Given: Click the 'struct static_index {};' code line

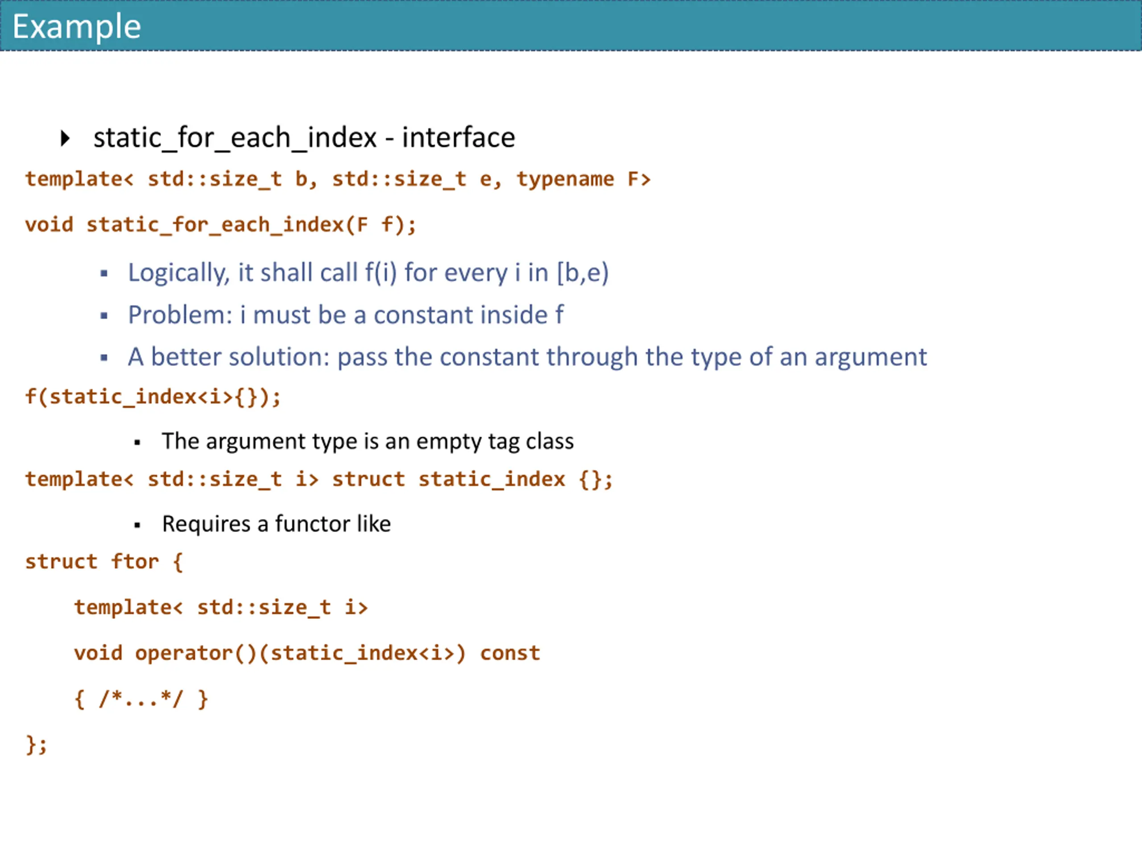Looking at the screenshot, I should click(319, 479).
